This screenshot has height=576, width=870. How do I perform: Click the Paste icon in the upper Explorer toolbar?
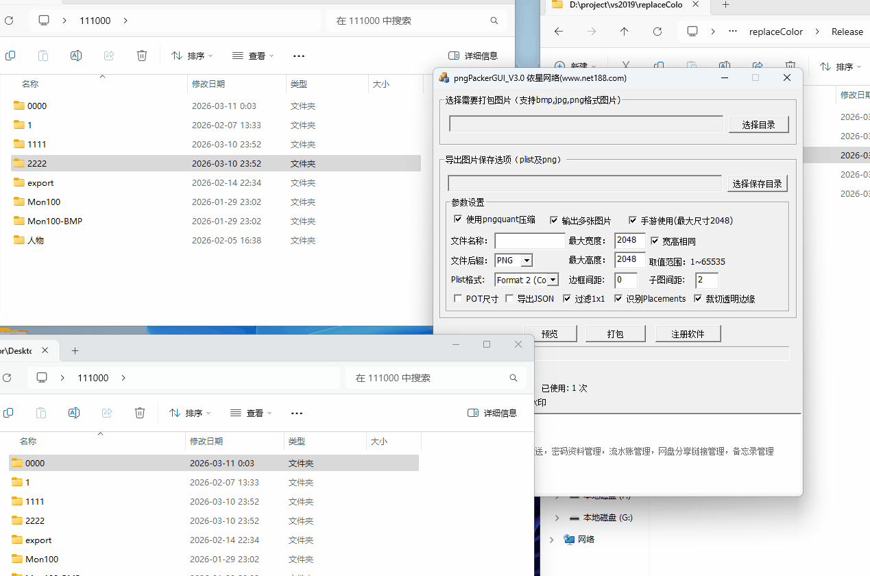point(43,56)
